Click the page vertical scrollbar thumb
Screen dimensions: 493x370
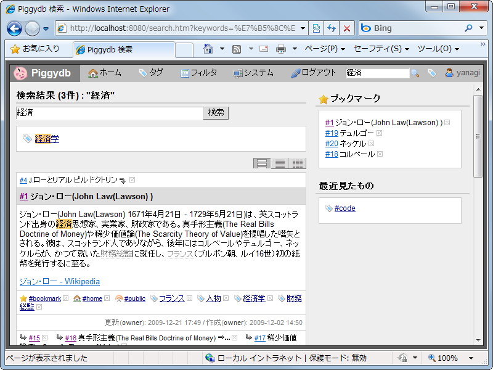(478, 136)
